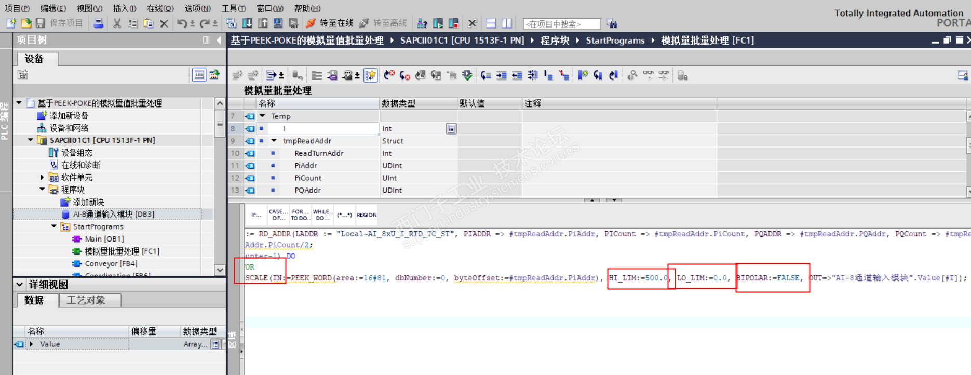Click the open project folder icon

click(26, 23)
